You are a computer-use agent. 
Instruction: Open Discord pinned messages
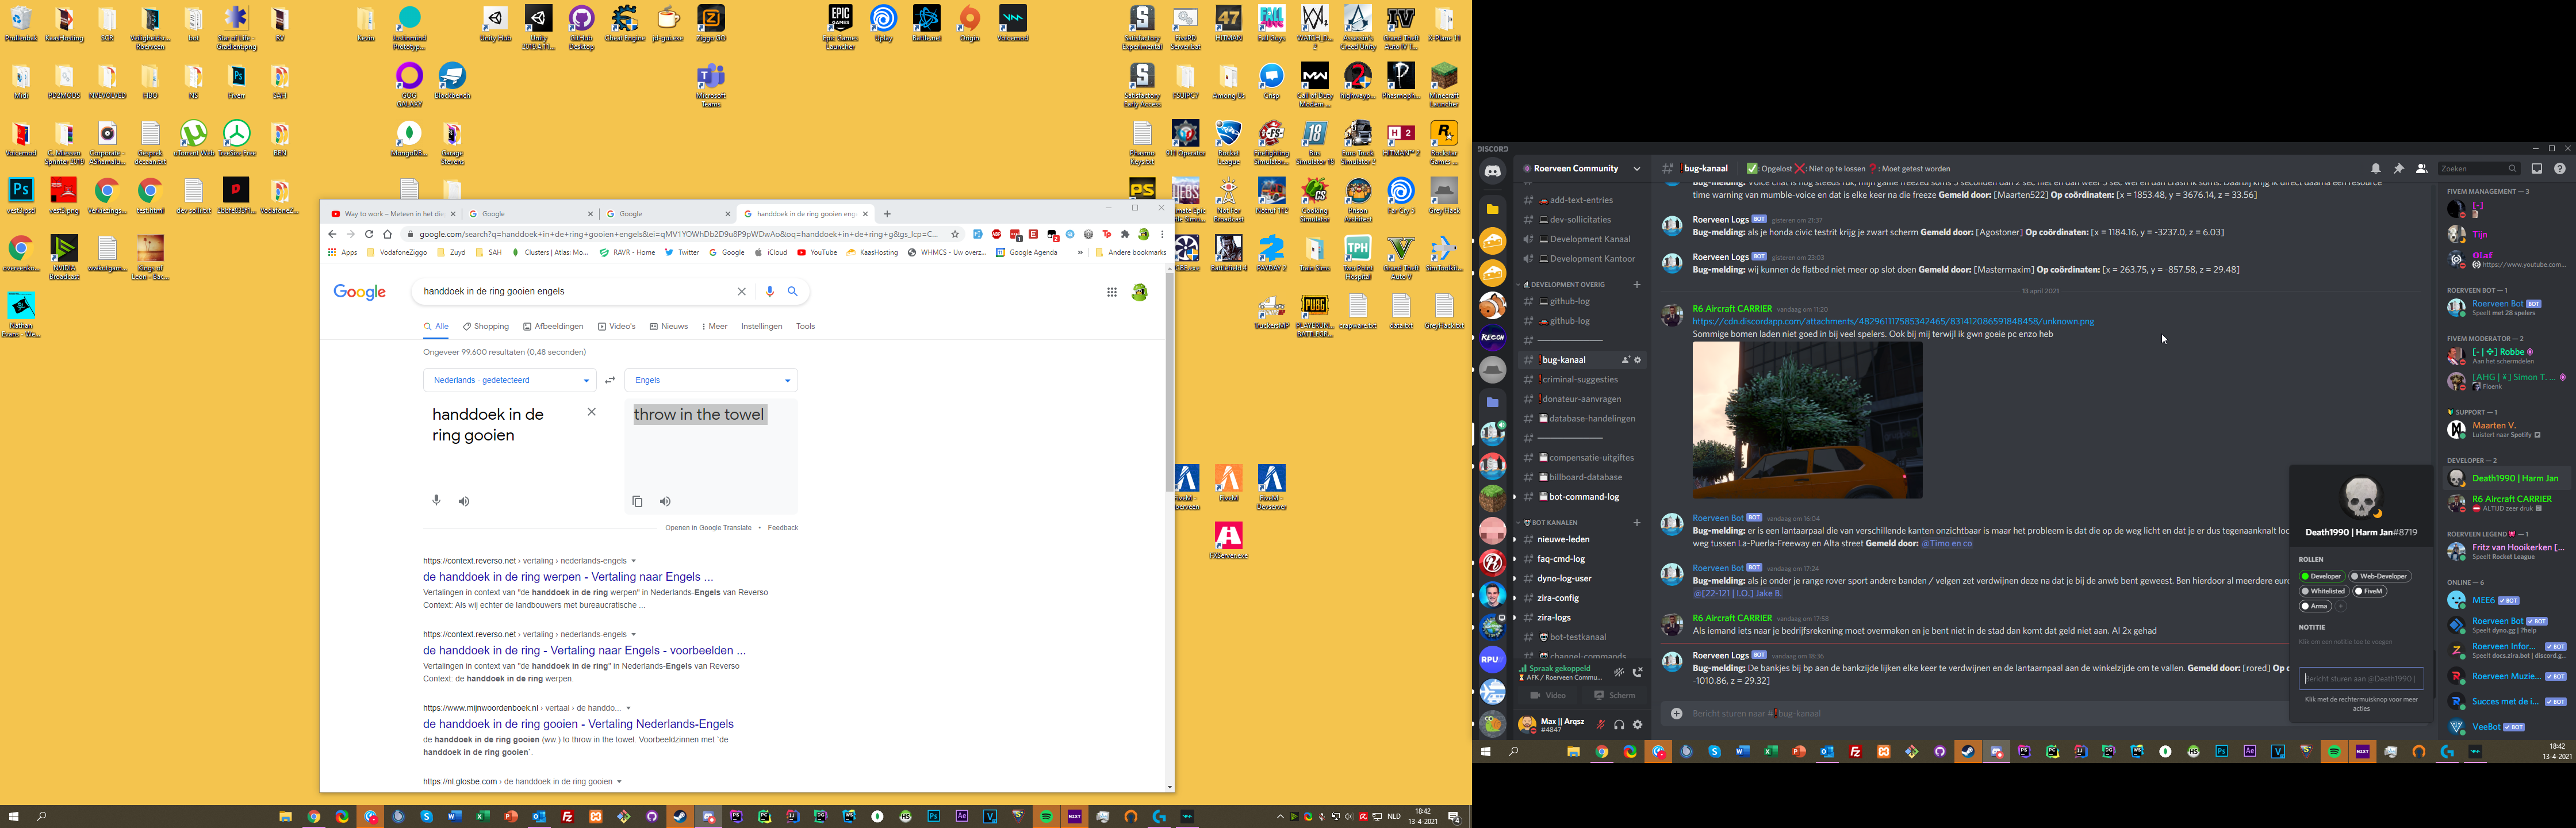point(2398,169)
